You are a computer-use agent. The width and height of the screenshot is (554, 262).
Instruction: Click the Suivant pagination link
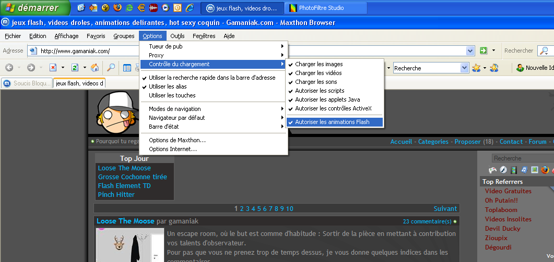[445, 208]
